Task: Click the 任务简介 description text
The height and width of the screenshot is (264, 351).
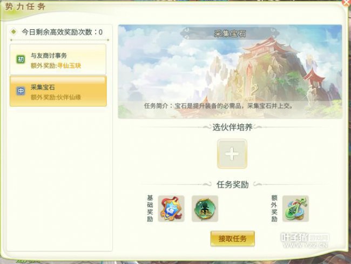Action: 219,106
